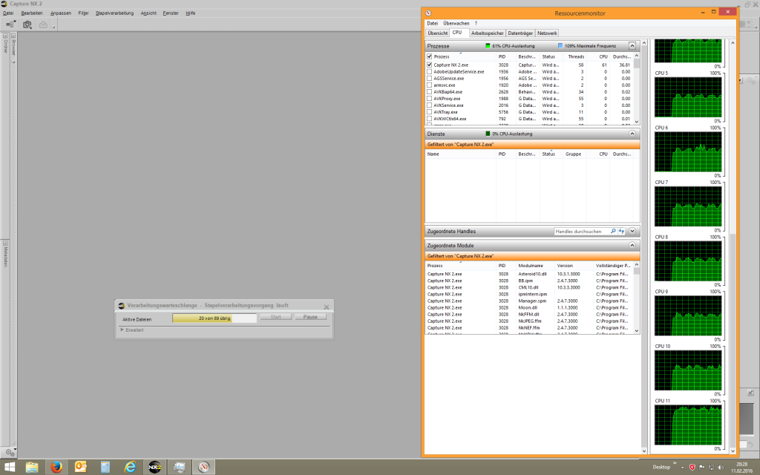Open the taskbar icon left of Resource Monitor
Screen dimensions: 760x475
tap(180, 468)
